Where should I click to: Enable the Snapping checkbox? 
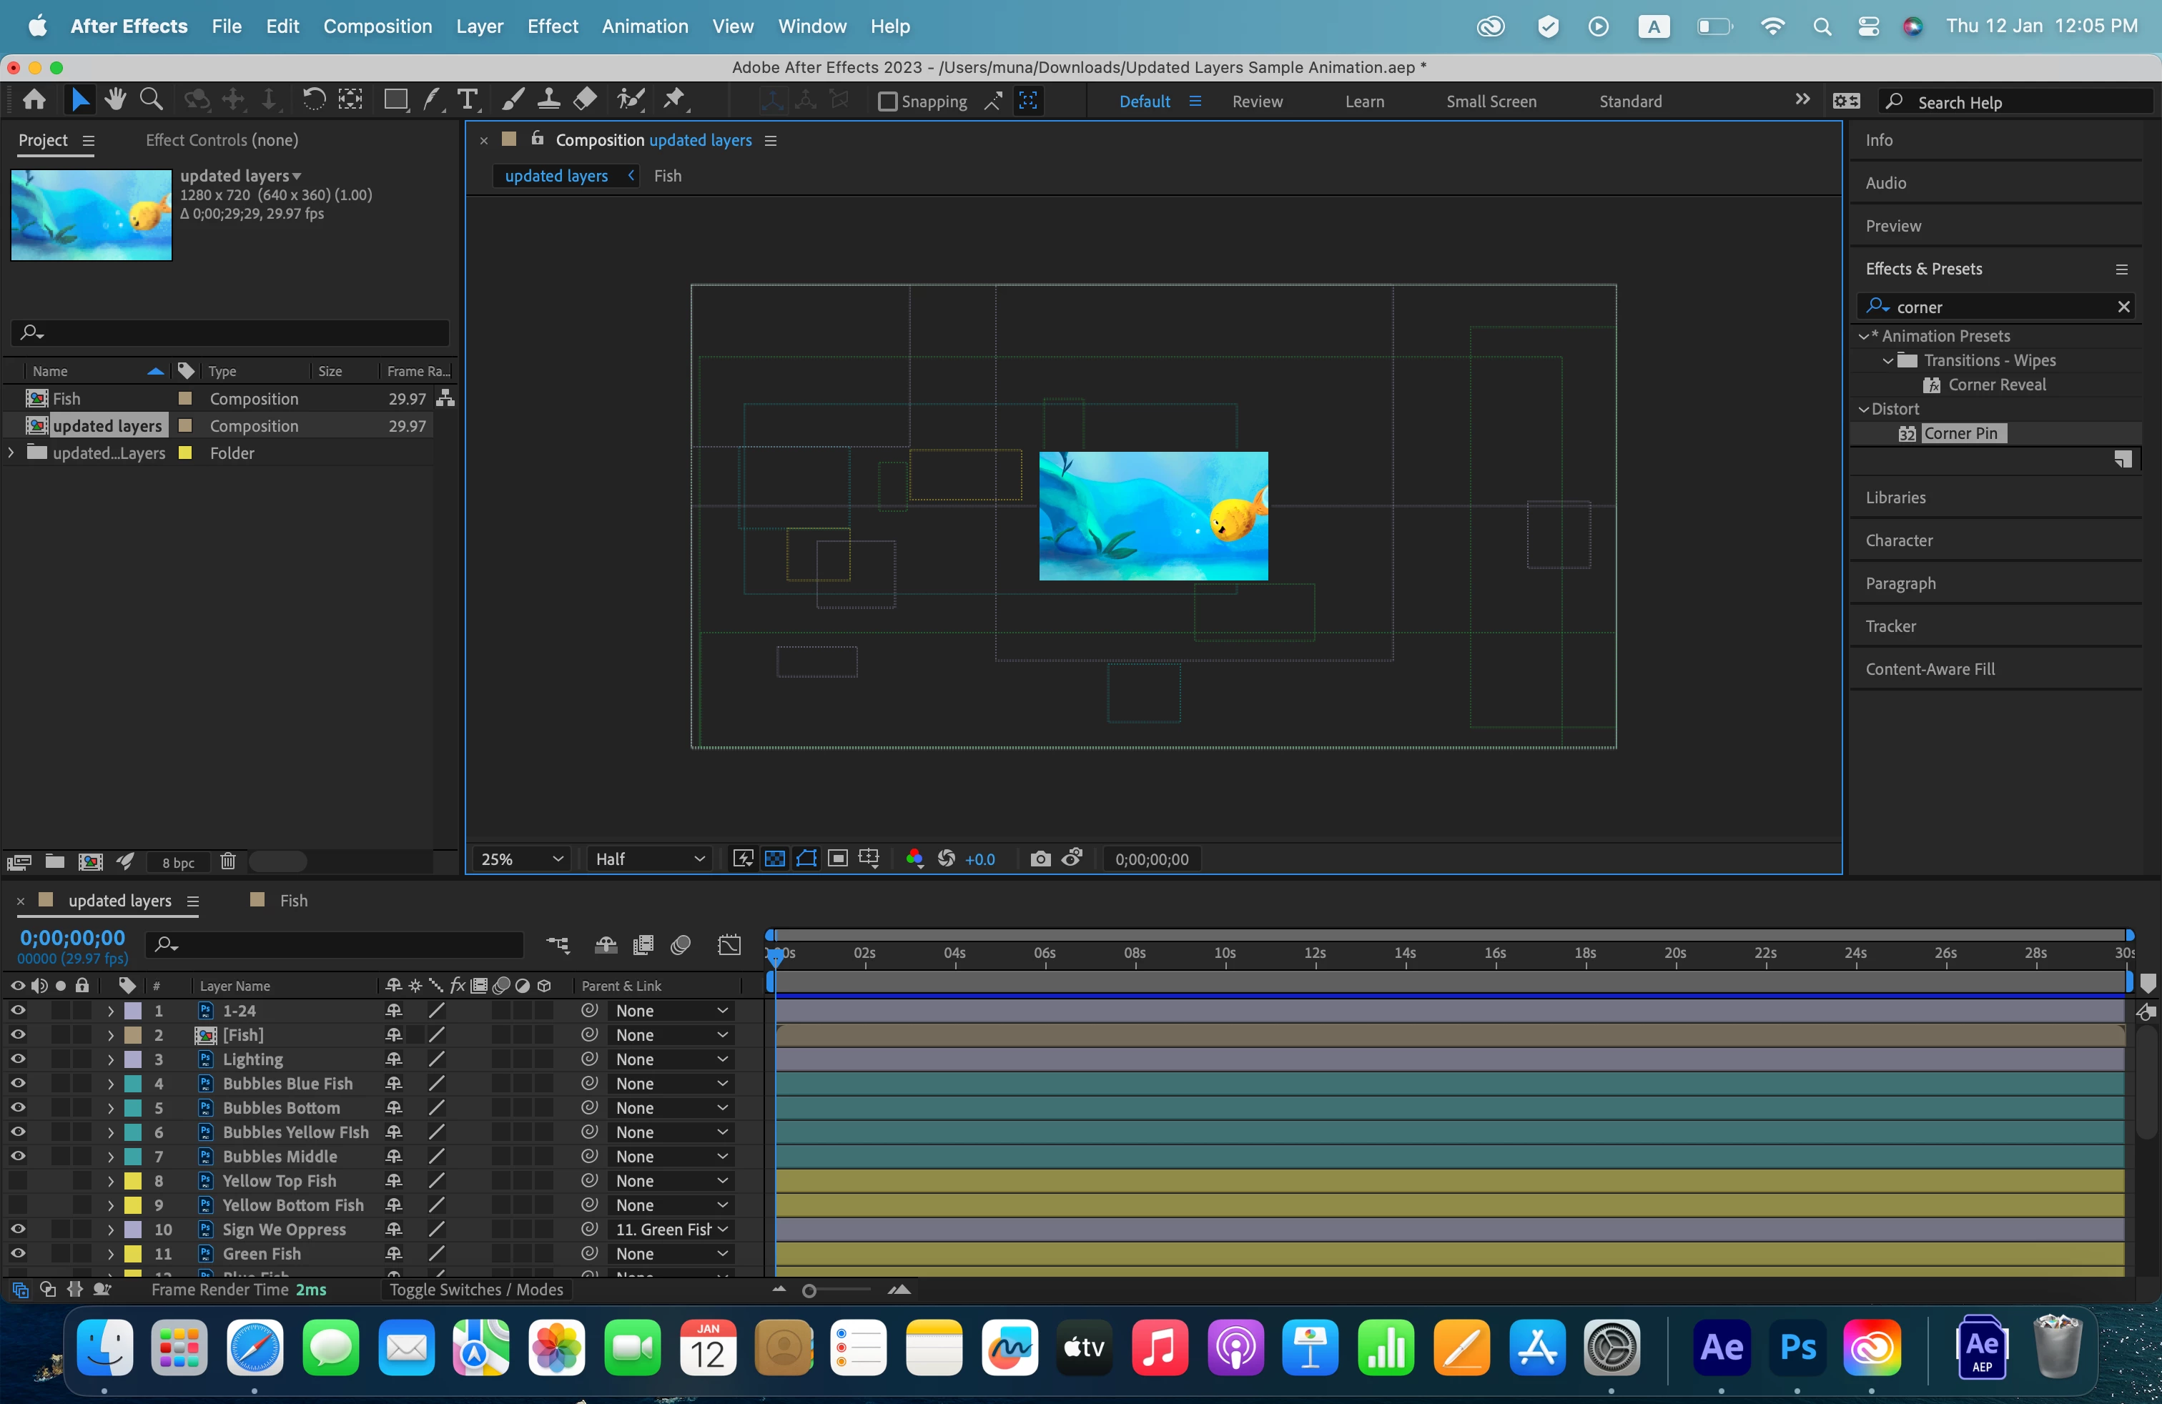click(887, 102)
